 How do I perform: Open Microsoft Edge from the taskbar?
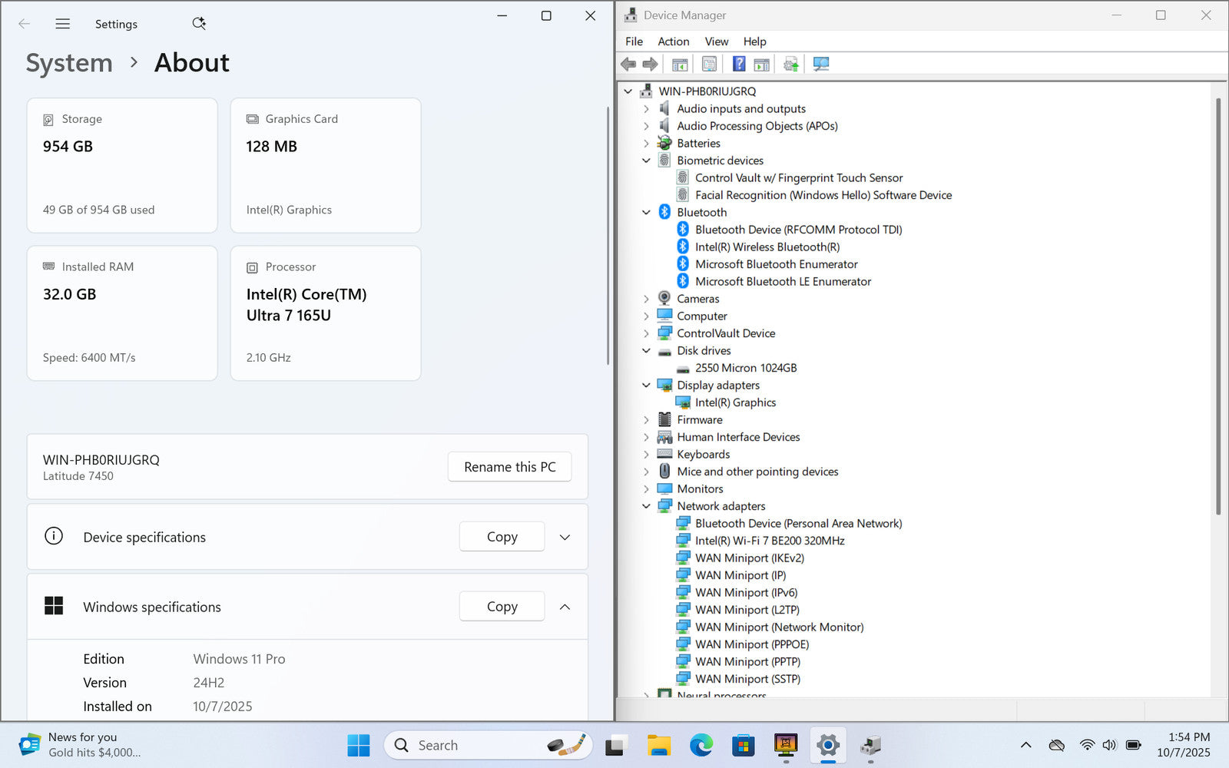(701, 745)
